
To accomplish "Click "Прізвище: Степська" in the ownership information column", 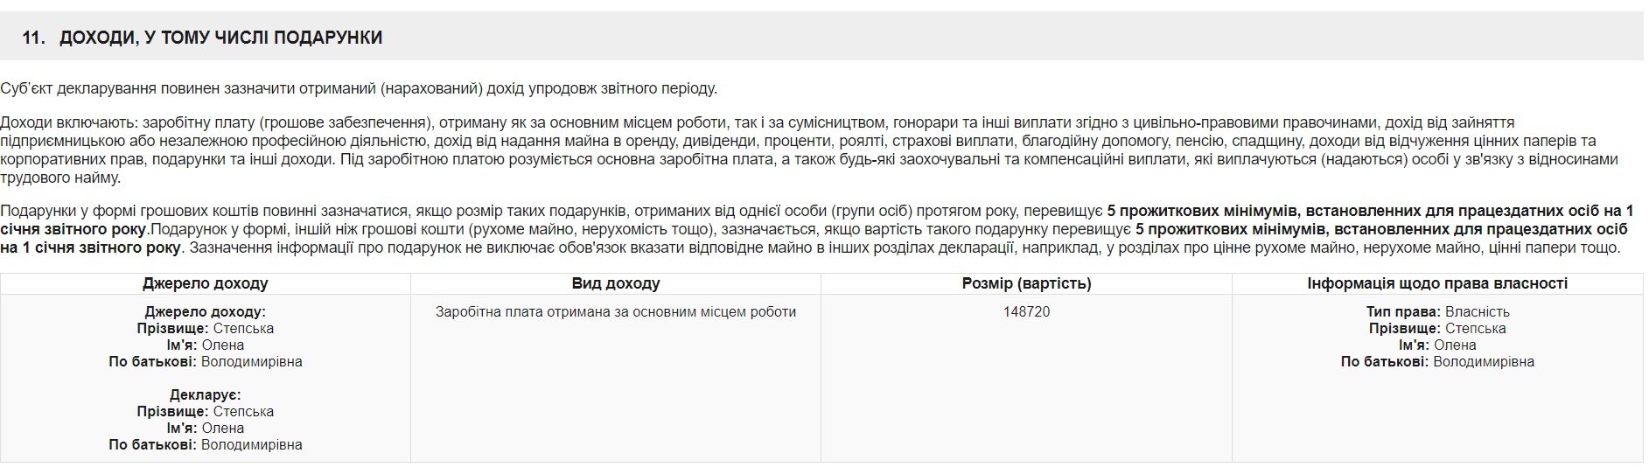I will point(1436,328).
